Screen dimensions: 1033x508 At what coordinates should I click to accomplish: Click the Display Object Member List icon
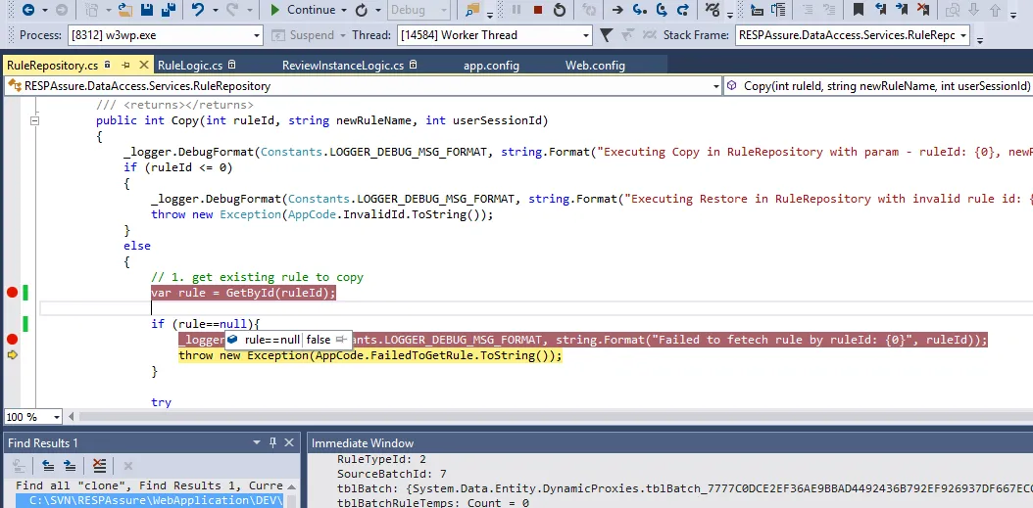pyautogui.click(x=757, y=10)
